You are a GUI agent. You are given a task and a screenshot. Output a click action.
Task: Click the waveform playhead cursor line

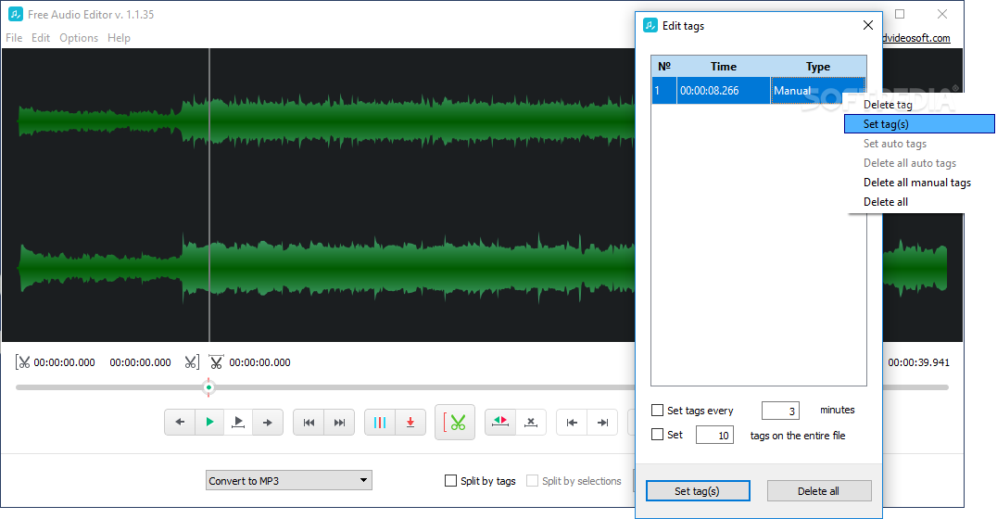coord(209,196)
